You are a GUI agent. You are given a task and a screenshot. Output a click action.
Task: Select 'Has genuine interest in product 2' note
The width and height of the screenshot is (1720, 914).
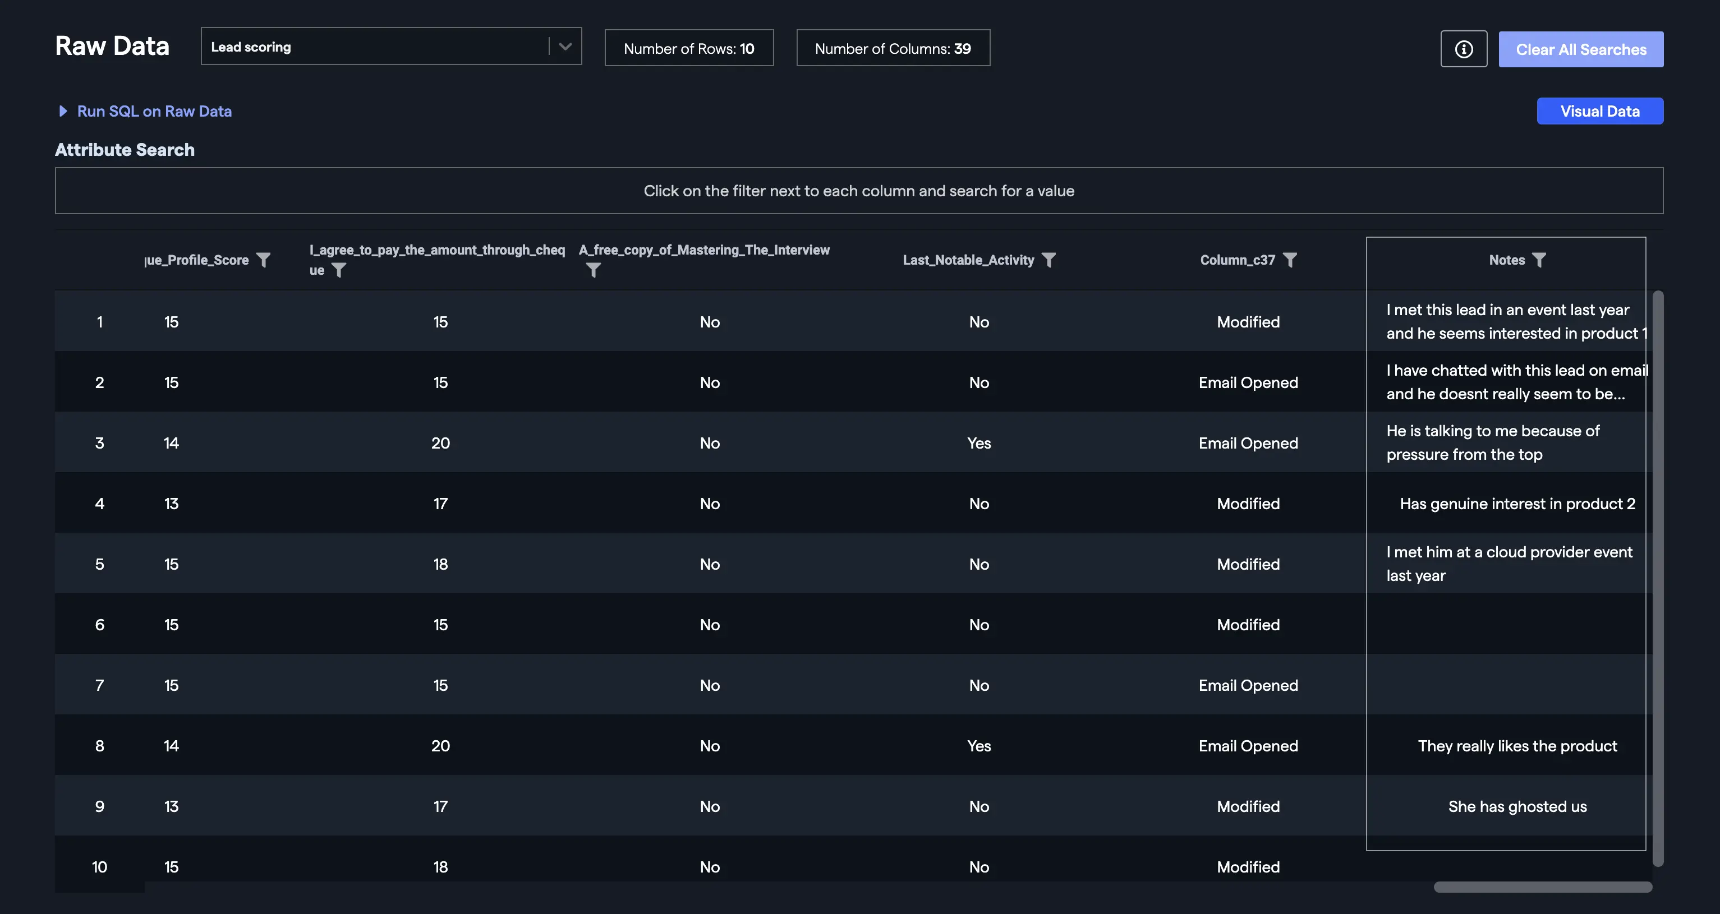click(x=1517, y=504)
